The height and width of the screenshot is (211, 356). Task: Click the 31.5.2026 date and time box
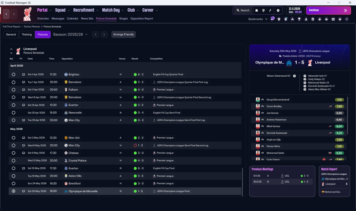pos(295,10)
